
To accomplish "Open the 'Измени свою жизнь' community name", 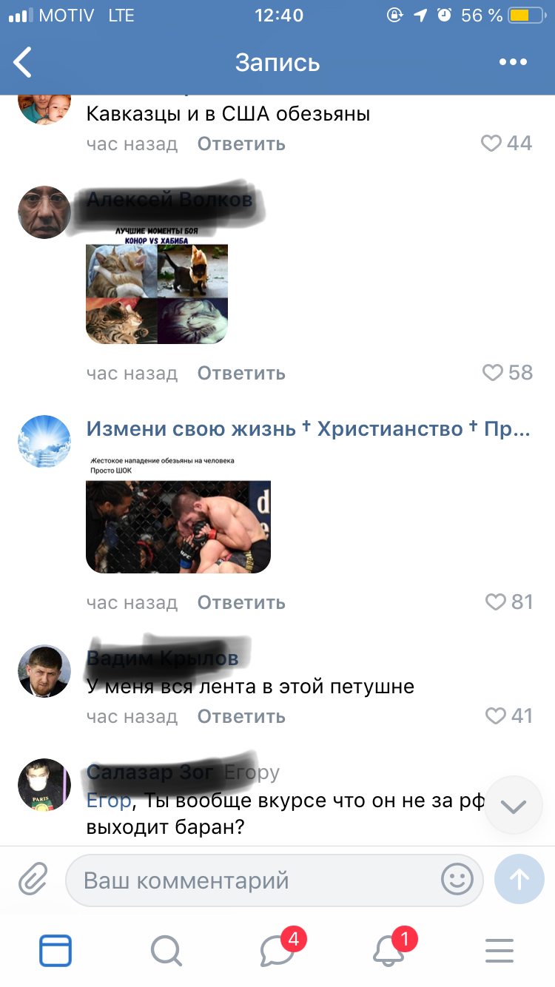I will tap(309, 429).
